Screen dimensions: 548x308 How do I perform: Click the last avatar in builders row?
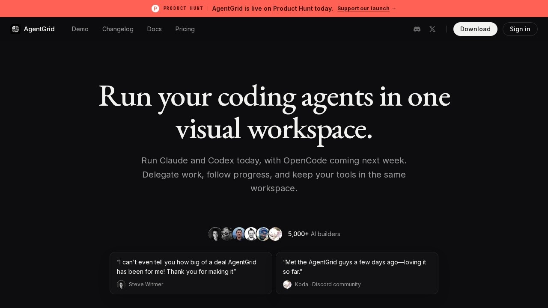[x=275, y=234]
